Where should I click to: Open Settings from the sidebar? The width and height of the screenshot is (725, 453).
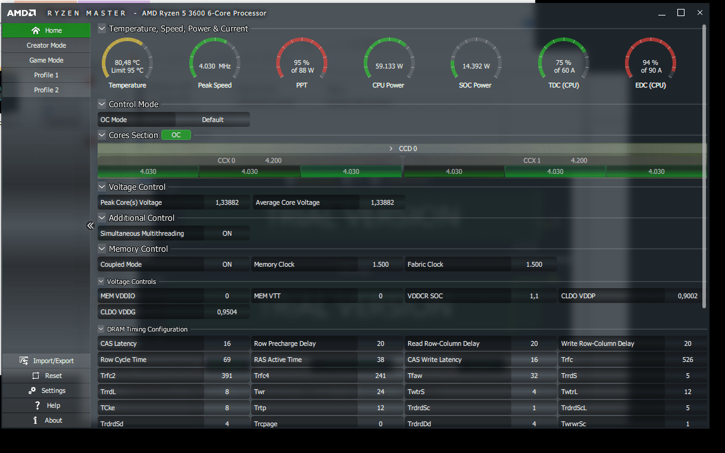[x=46, y=390]
